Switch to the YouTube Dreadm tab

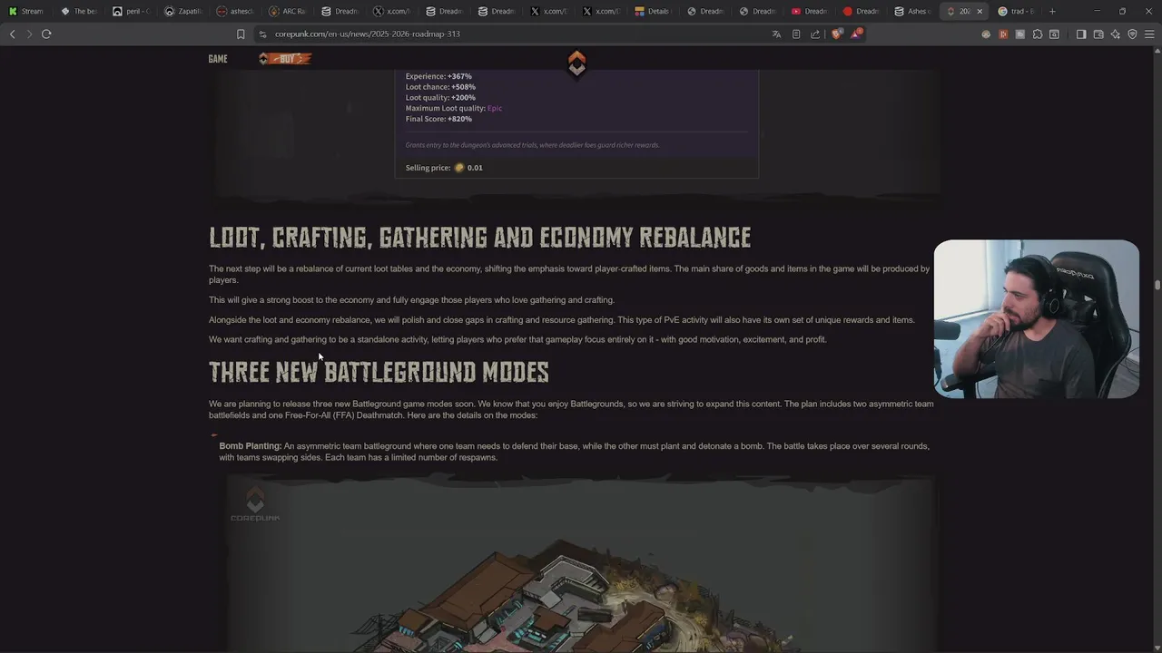[x=810, y=11]
